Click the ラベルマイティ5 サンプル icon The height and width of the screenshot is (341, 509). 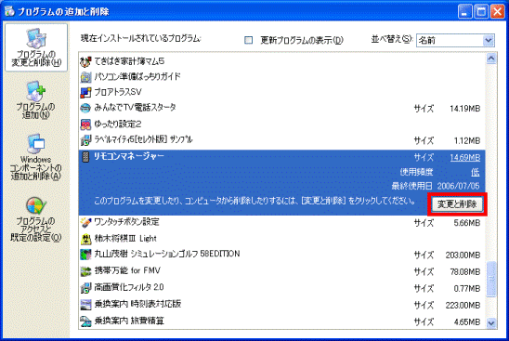click(85, 140)
